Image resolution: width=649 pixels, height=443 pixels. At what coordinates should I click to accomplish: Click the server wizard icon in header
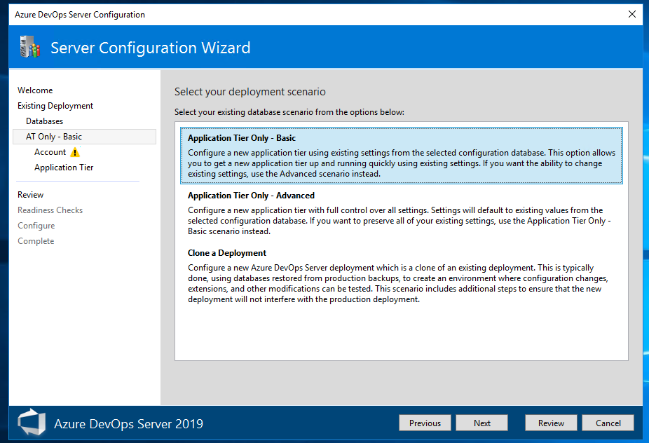(30, 46)
